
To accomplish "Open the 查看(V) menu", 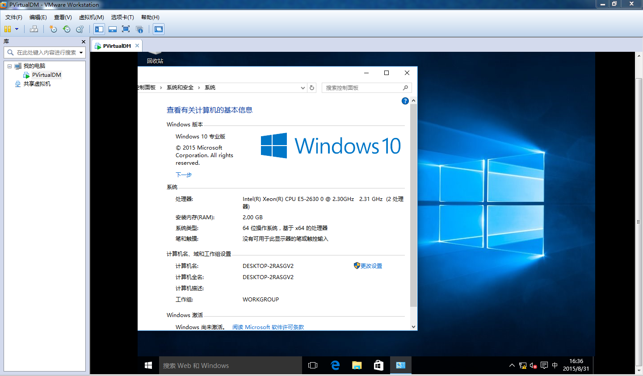I will tap(63, 17).
